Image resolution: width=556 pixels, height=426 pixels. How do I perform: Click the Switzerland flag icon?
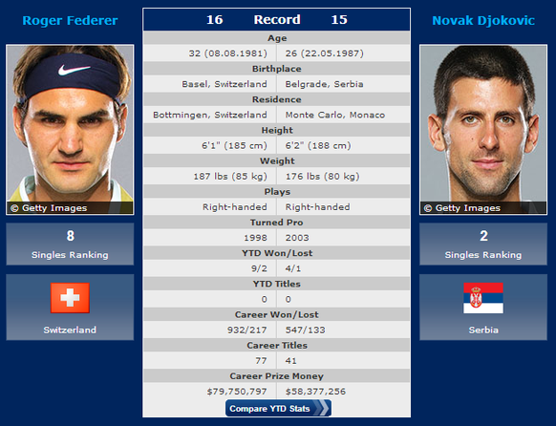pyautogui.click(x=70, y=298)
